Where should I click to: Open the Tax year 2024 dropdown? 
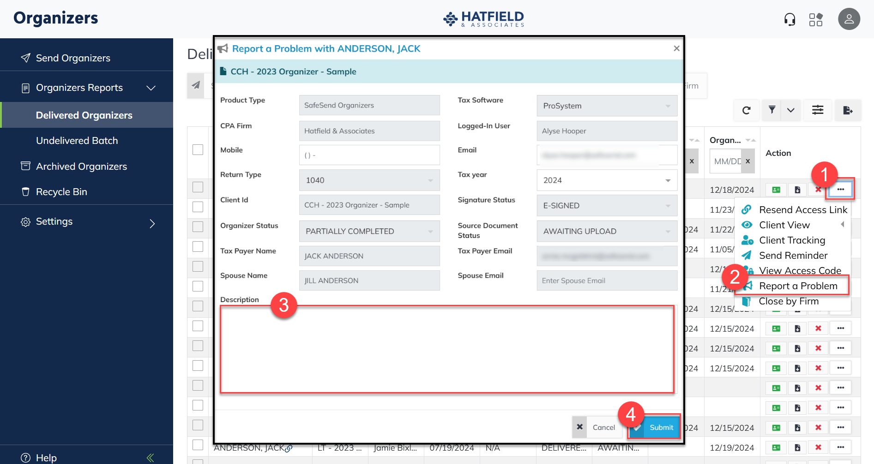607,180
